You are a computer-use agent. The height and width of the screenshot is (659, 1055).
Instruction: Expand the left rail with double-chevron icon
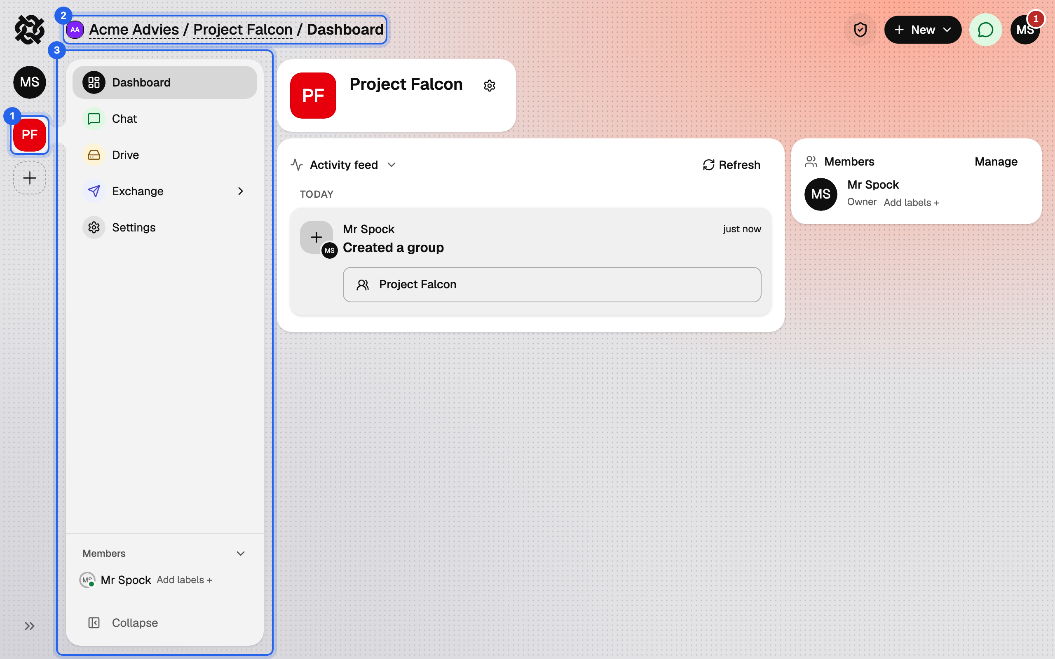(29, 626)
